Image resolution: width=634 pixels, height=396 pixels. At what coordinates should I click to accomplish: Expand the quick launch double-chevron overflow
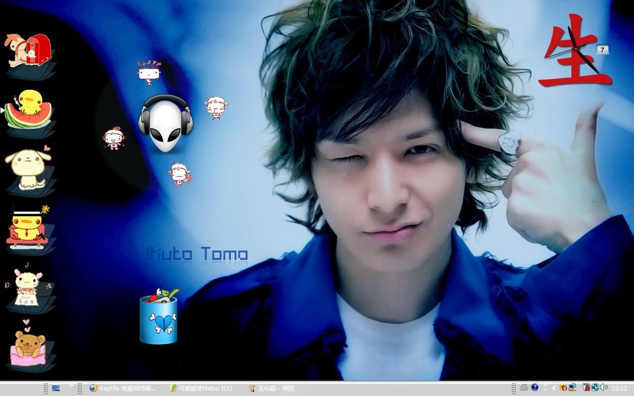pyautogui.click(x=71, y=385)
